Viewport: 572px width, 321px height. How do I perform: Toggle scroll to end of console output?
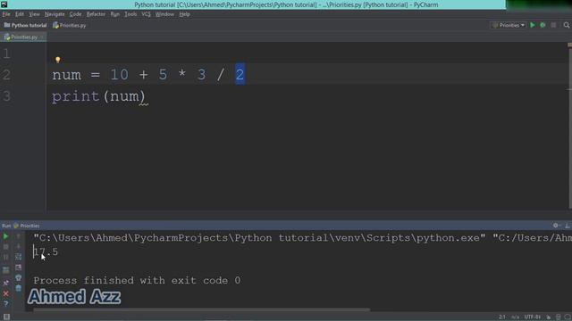18,267
